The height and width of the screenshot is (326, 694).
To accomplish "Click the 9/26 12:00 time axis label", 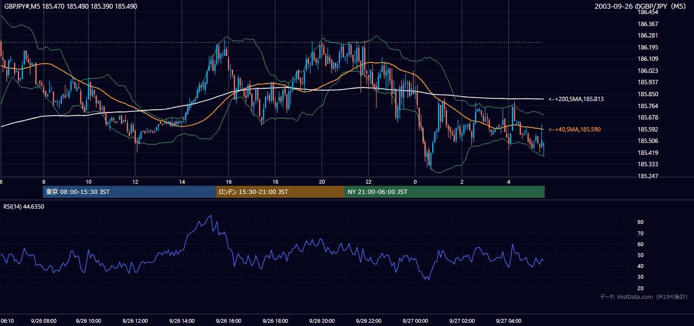I will tap(136, 321).
